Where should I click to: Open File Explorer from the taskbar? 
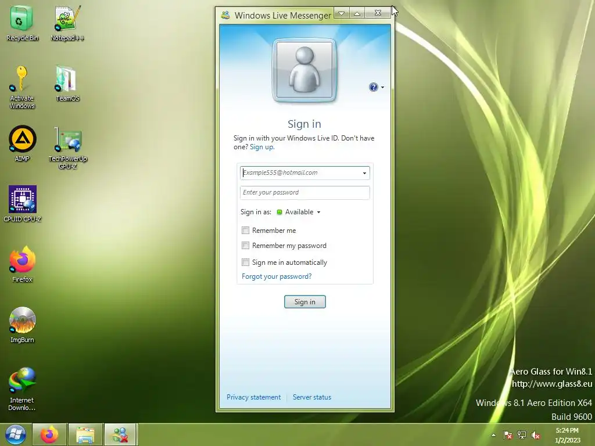pyautogui.click(x=85, y=434)
